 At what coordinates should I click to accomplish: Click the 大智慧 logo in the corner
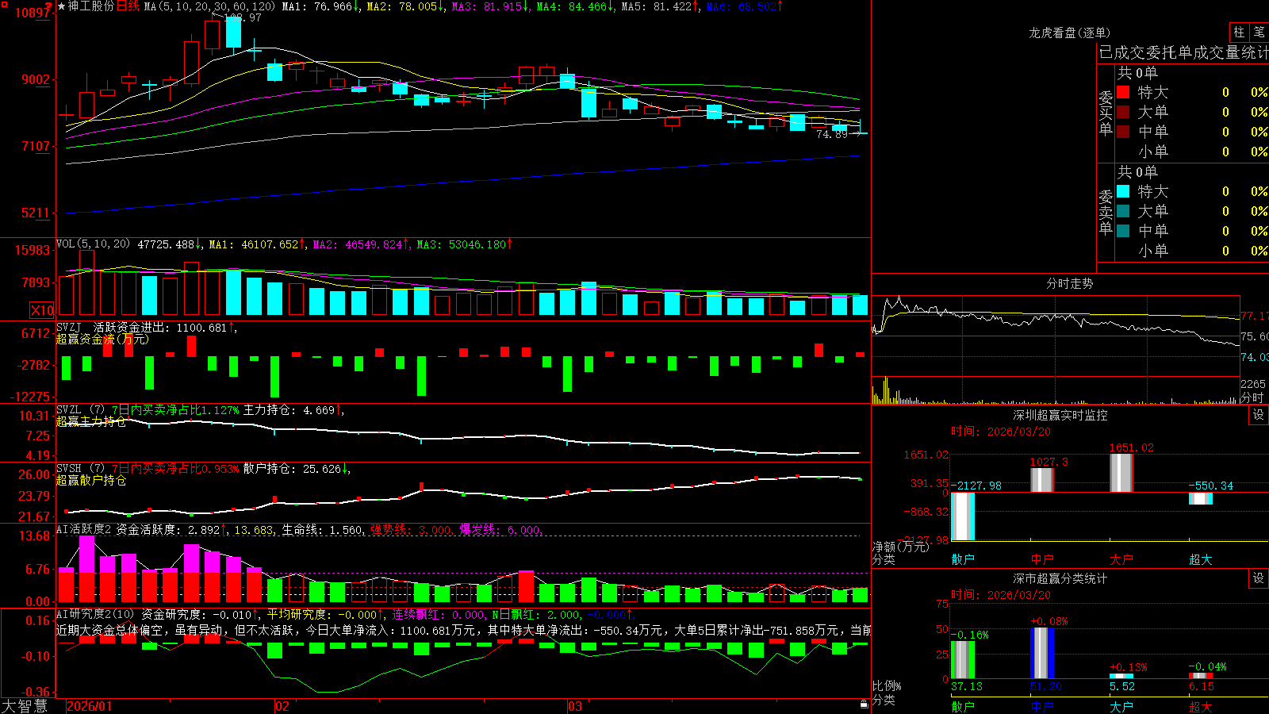coord(25,705)
